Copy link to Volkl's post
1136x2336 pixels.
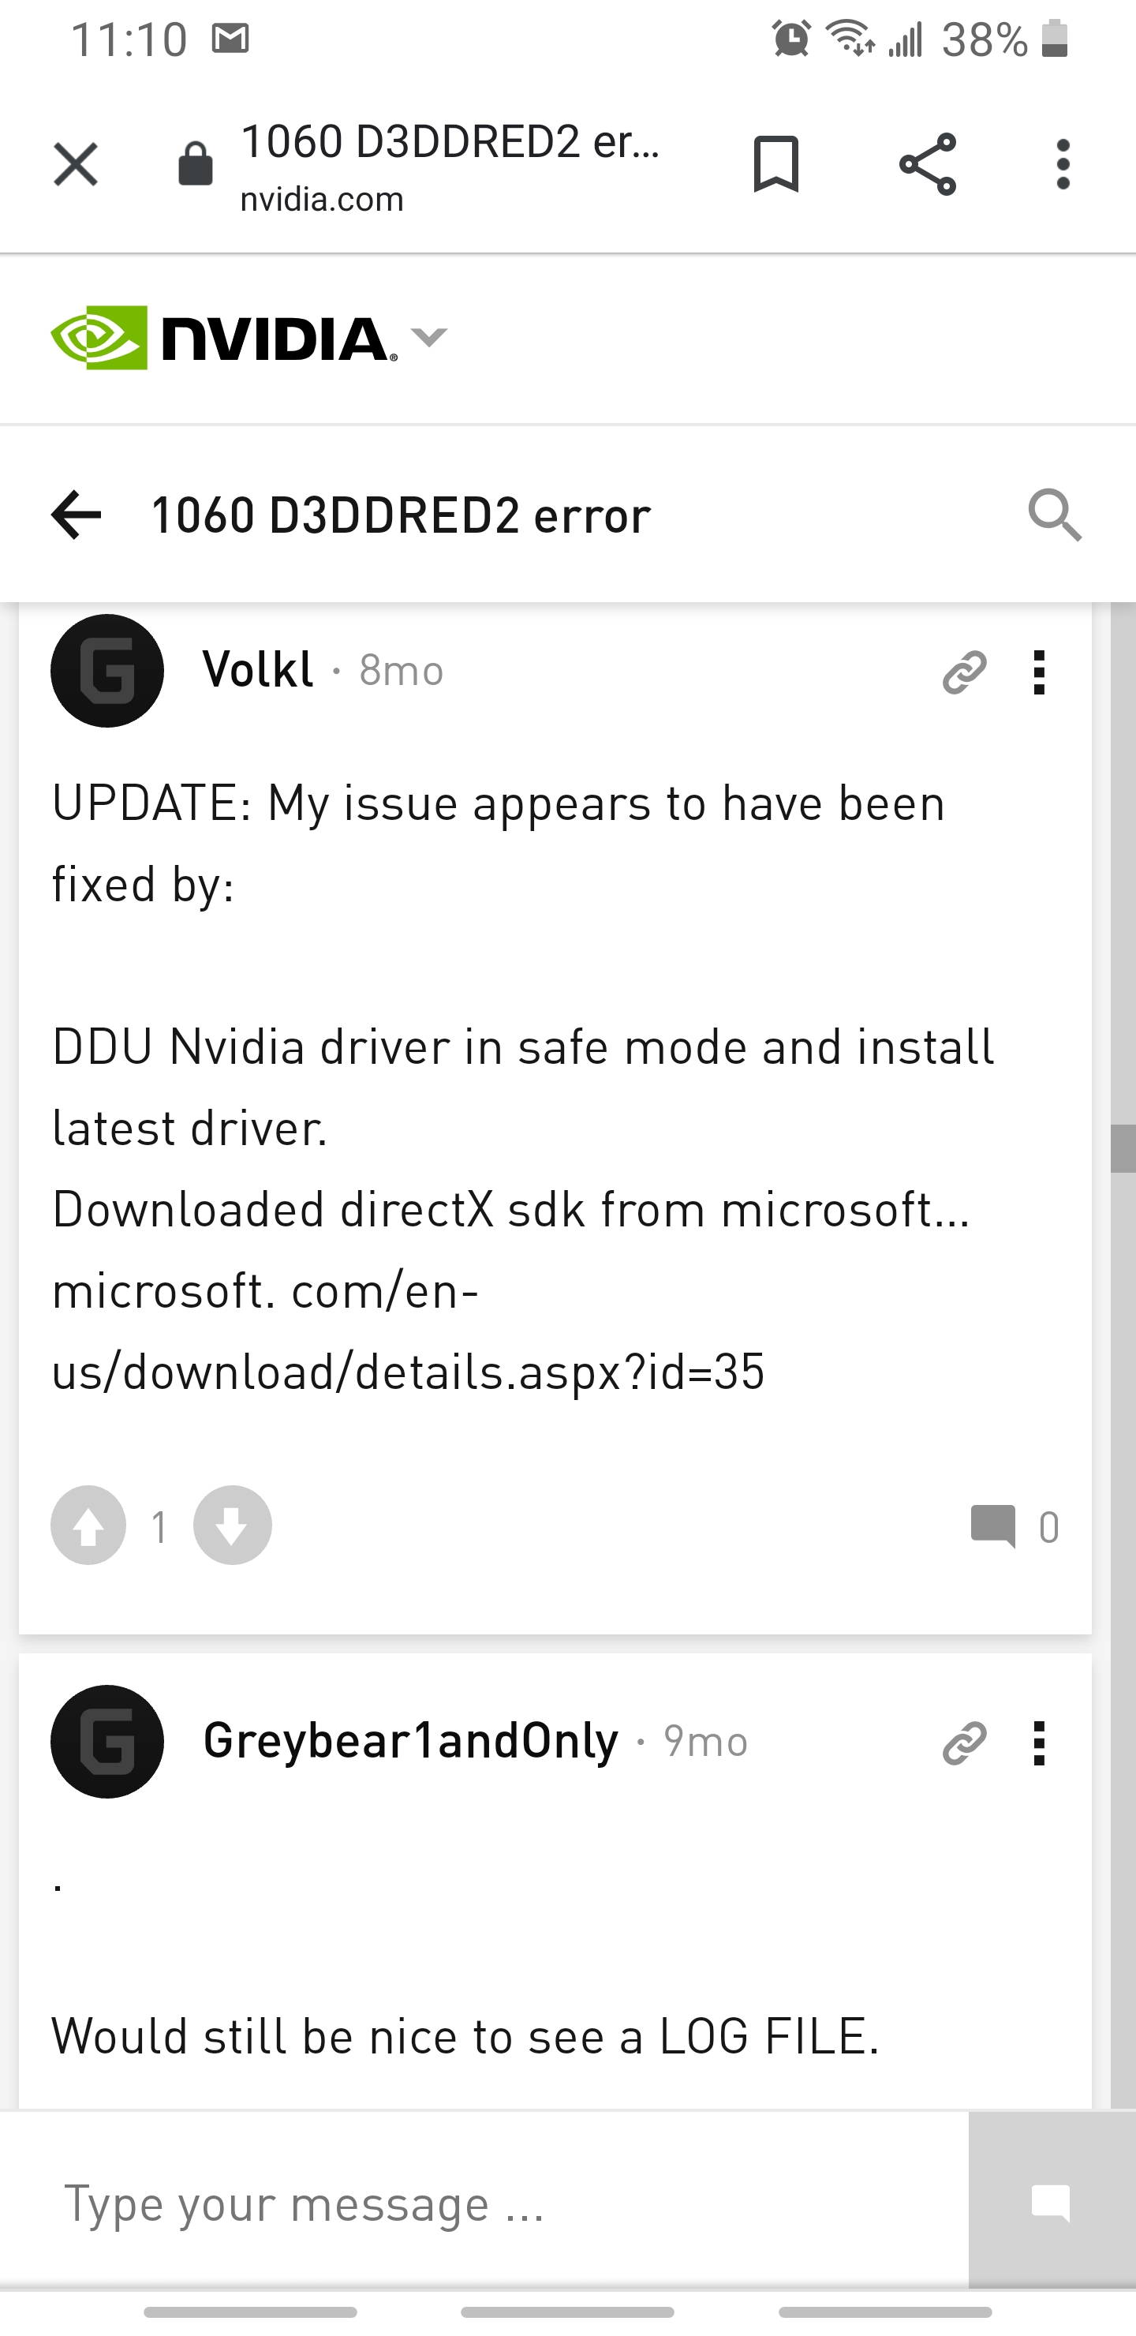click(964, 672)
